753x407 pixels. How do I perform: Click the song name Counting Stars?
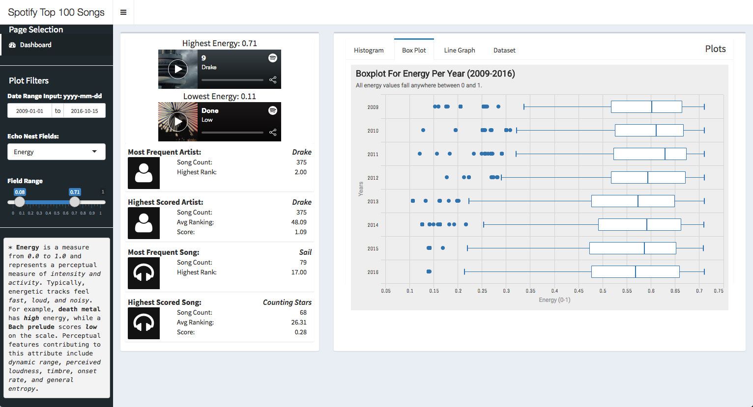pos(287,302)
